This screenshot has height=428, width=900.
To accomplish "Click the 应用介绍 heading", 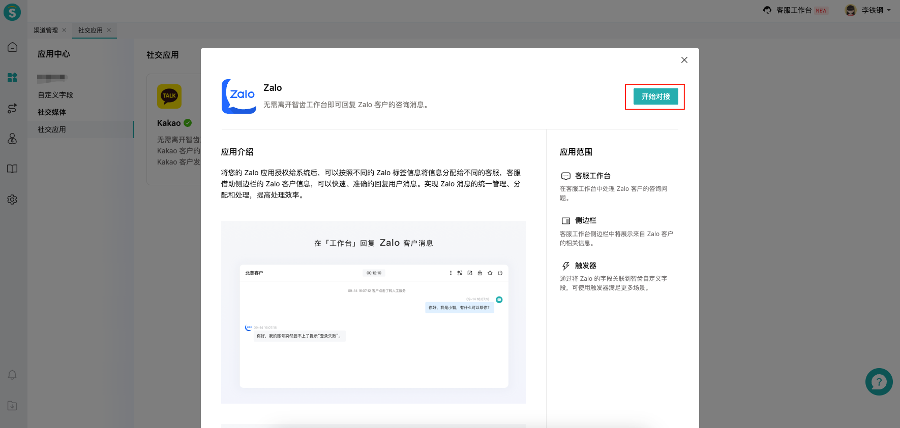I will pos(237,152).
